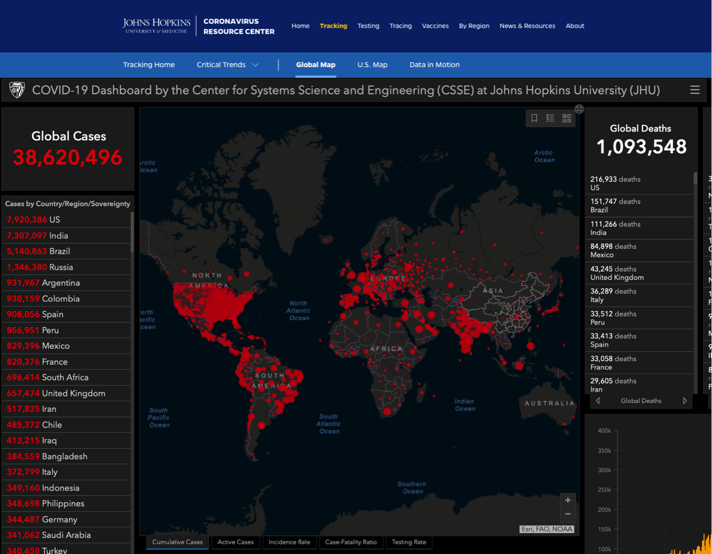Go to the next Global Deaths panel
Screen dimensions: 712x554
(685, 401)
